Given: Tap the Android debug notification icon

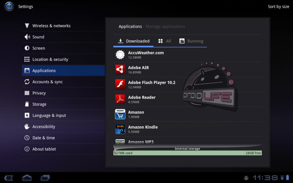Looking at the screenshot, I should tap(246, 178).
